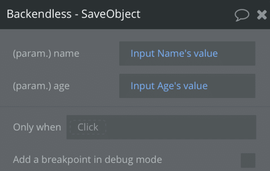Select the name parameter value box
This screenshot has height=171, width=270.
pos(187,54)
